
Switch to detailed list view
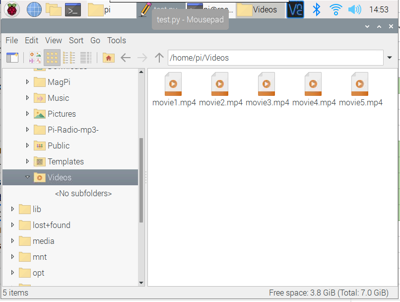[86, 58]
